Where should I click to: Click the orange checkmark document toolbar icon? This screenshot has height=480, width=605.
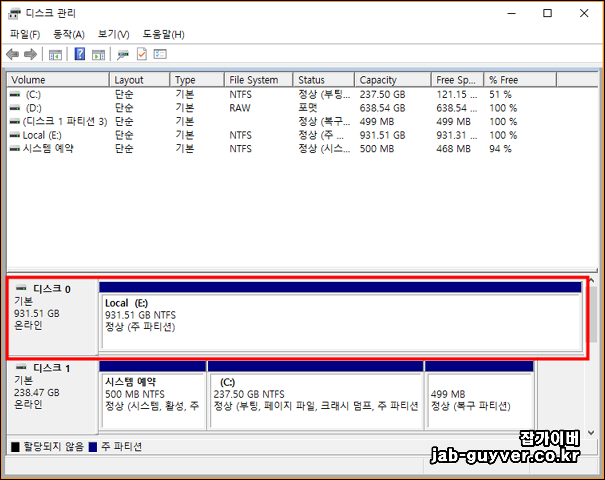pyautogui.click(x=141, y=54)
